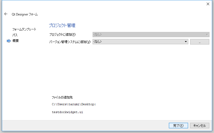Click the Qt Designer フォーム title text
Viewport: 214px width, 133px height.
(25, 14)
